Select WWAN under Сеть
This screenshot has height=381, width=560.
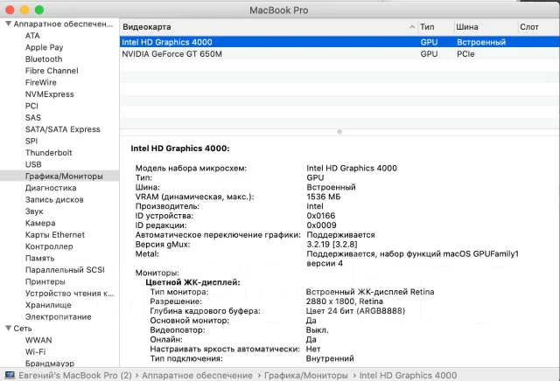38,340
